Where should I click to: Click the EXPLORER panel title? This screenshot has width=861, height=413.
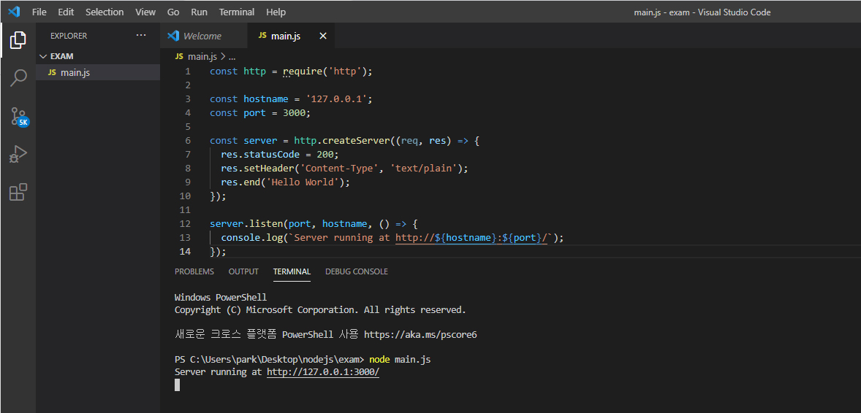click(x=69, y=36)
